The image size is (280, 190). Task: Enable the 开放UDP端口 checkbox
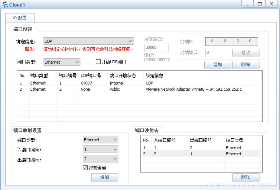pos(98,62)
